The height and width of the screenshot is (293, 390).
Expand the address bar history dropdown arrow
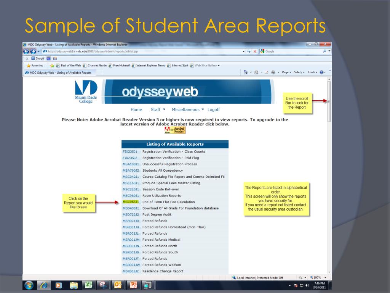click(243, 52)
